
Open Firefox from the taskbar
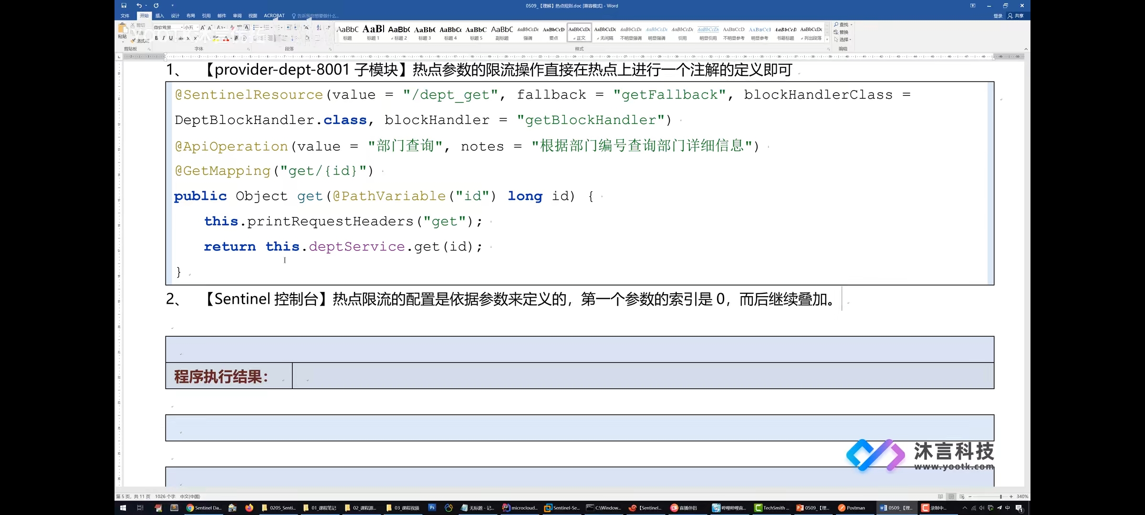[x=249, y=508]
